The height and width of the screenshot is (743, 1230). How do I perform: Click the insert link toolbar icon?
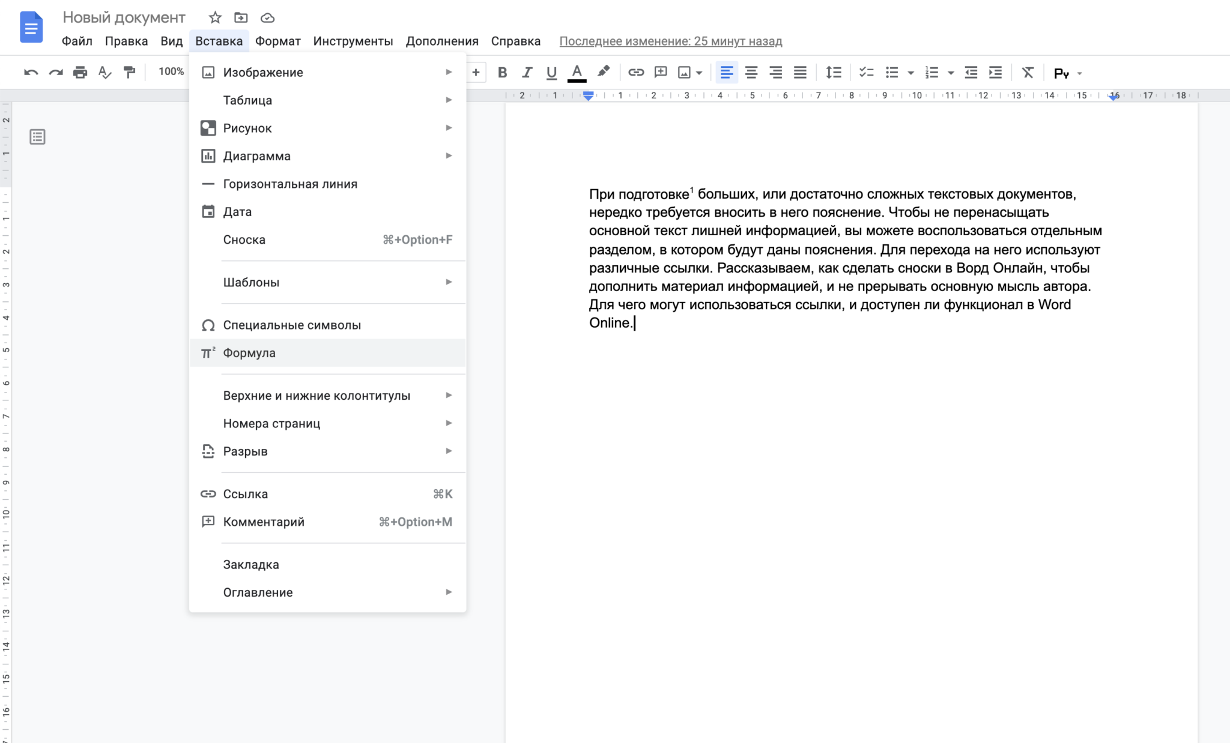[x=636, y=73]
